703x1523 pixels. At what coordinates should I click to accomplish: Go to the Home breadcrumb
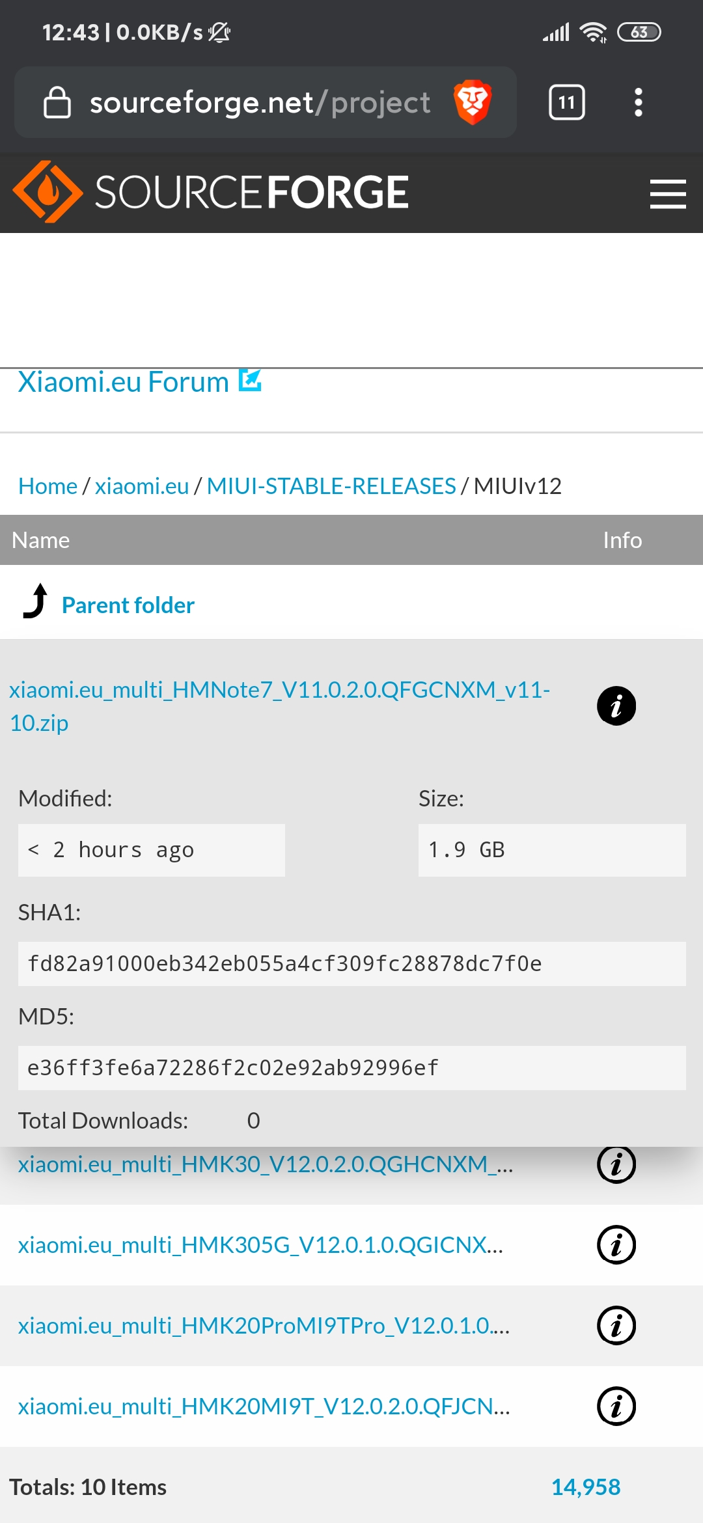(48, 486)
